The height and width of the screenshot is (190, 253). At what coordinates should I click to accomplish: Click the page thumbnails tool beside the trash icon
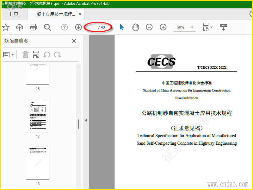coord(36,54)
